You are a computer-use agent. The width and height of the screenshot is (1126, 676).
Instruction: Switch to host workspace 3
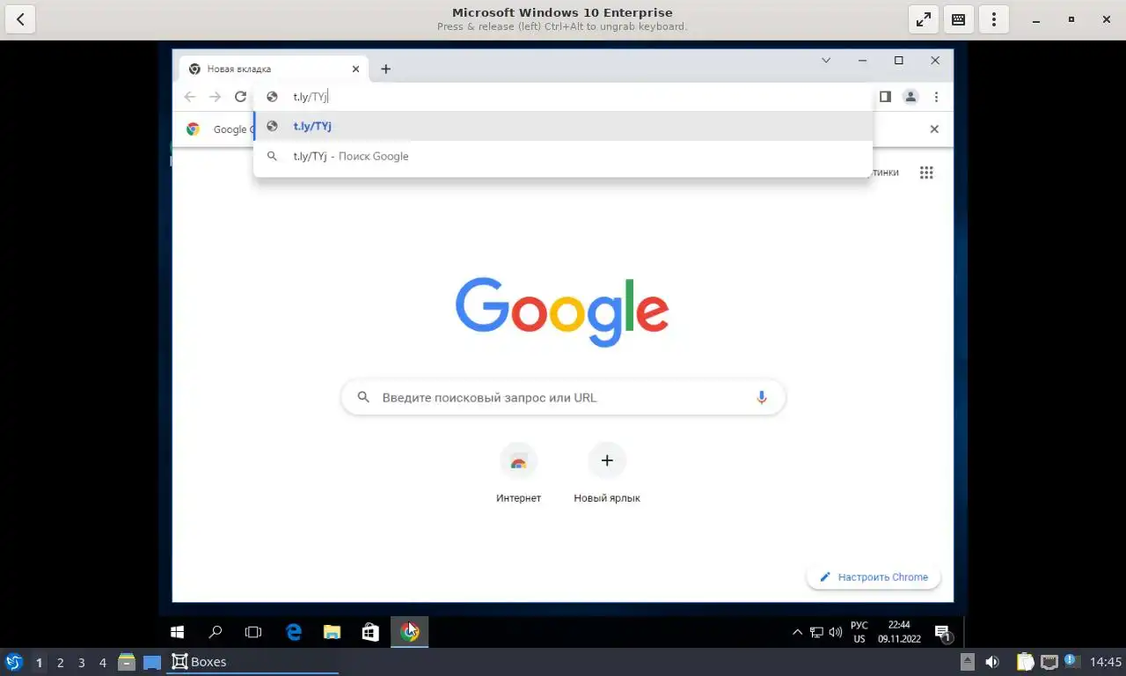pos(82,663)
